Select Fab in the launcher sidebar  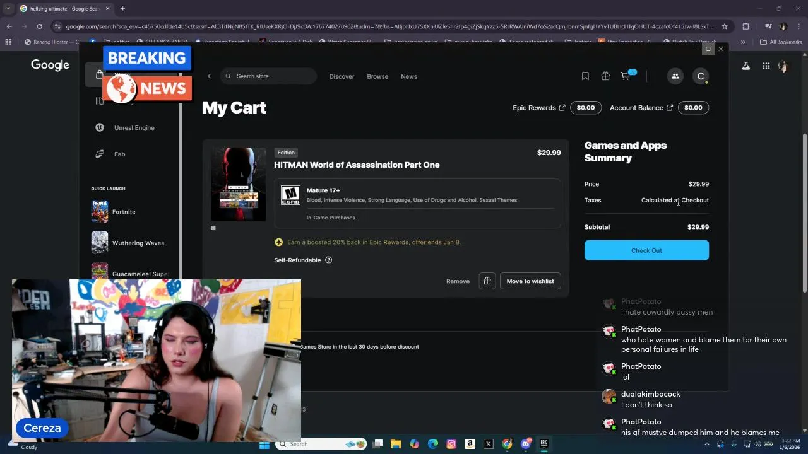[119, 154]
